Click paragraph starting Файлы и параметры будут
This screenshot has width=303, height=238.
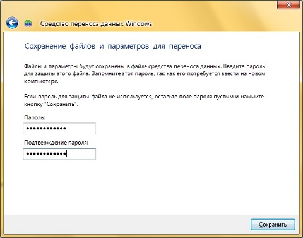[145, 74]
